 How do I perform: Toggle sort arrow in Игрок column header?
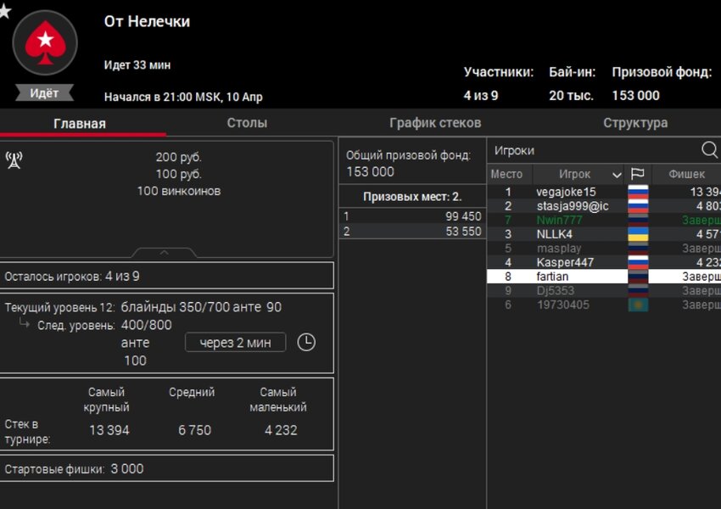[614, 175]
